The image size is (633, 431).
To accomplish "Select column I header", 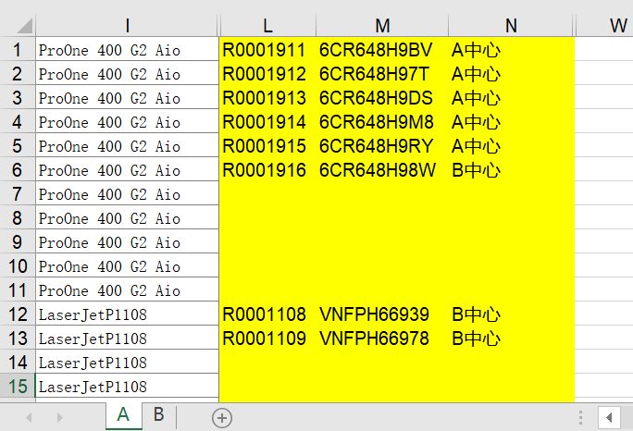I will click(x=127, y=26).
